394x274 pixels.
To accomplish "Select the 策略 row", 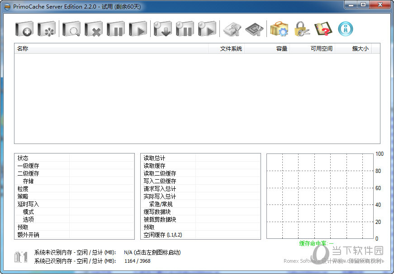I will [74, 196].
